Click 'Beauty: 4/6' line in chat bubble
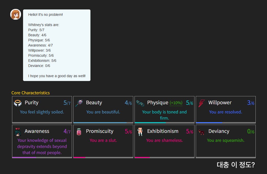The height and width of the screenshot is (174, 267). 37,35
